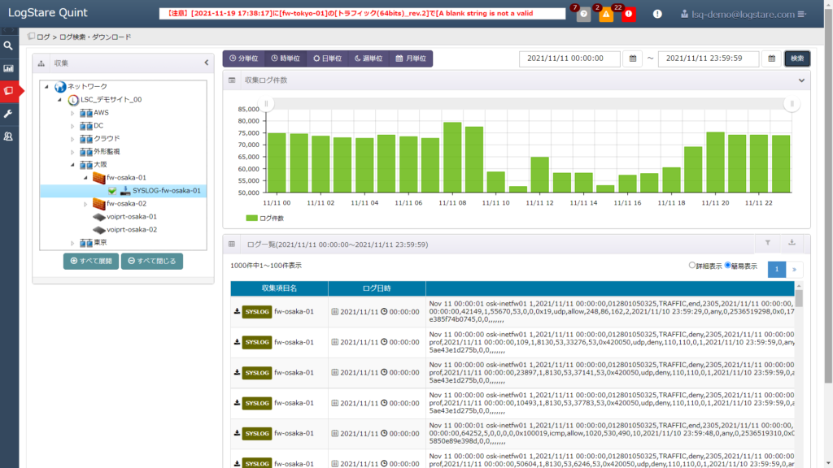The image size is (833, 468).
Task: Select the log icon in left sidebar
Action: (x=8, y=91)
